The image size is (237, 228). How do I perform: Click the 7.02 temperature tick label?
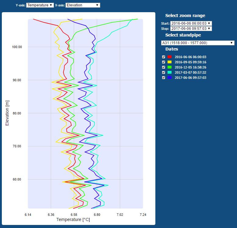click(120, 215)
